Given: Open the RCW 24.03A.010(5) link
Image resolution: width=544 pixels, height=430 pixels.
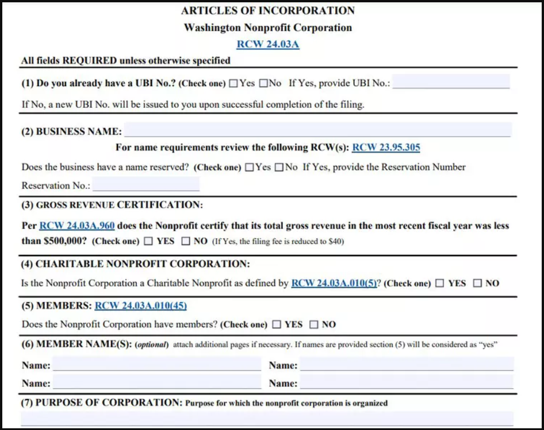Looking at the screenshot, I should pos(334,284).
